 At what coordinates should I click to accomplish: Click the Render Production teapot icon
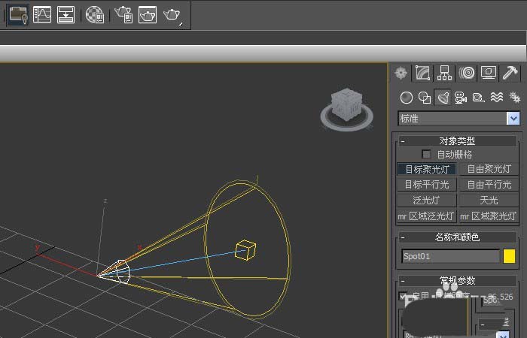(x=172, y=15)
